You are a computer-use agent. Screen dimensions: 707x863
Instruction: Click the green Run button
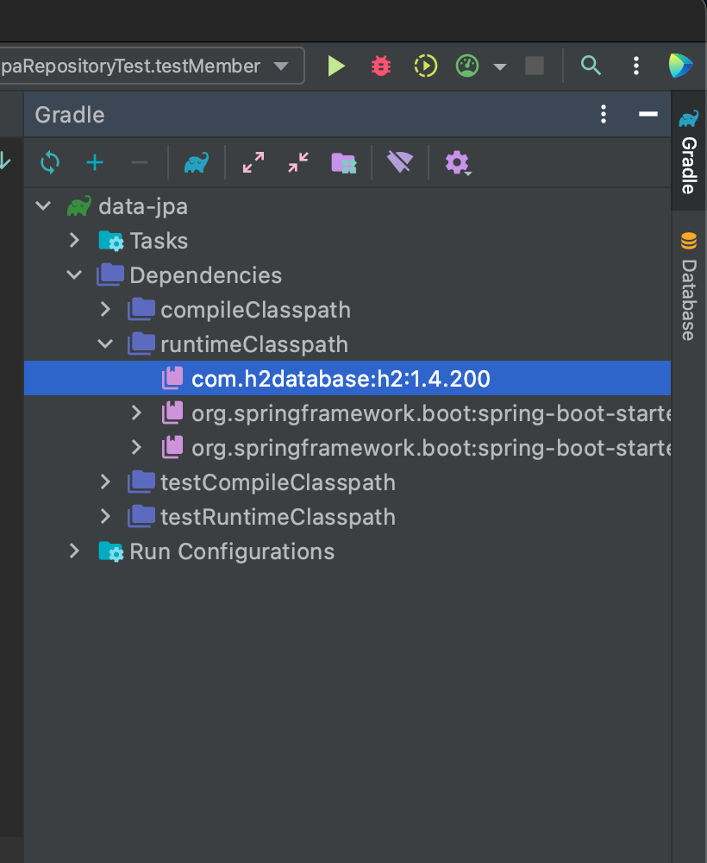[336, 66]
